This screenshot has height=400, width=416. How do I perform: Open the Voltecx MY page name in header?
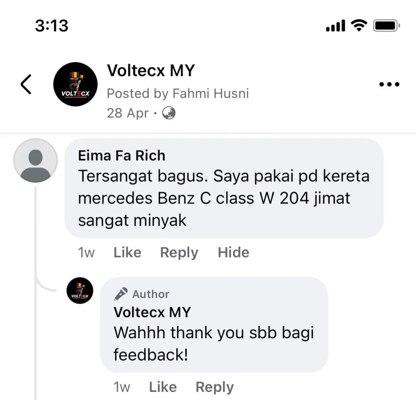(x=151, y=71)
